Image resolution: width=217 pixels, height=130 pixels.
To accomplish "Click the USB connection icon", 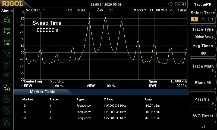I will (171, 4).
